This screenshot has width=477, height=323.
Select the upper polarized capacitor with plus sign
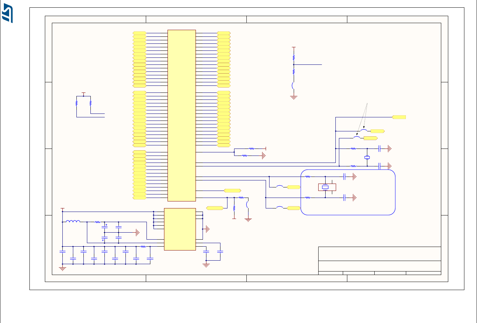pyautogui.click(x=104, y=227)
